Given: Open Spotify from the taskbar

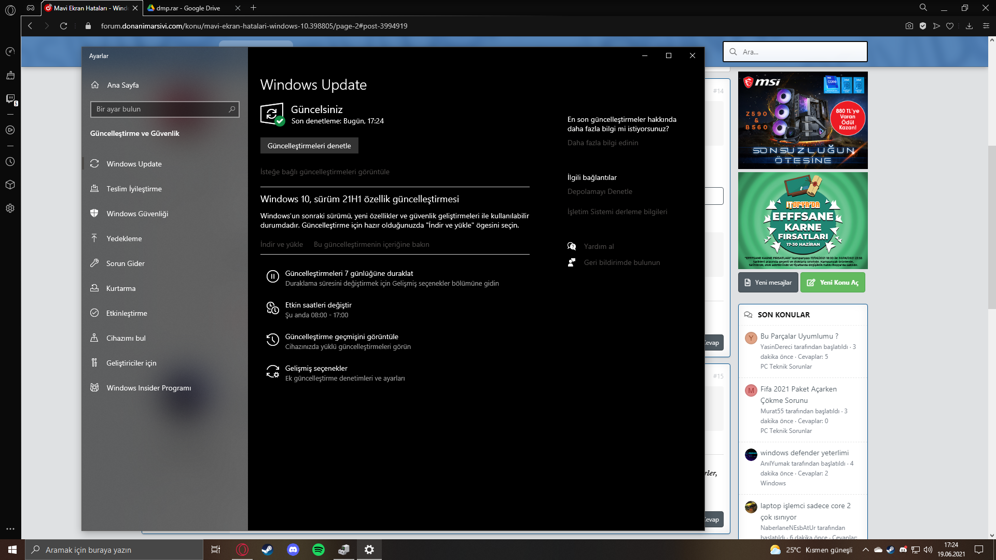Looking at the screenshot, I should (318, 550).
